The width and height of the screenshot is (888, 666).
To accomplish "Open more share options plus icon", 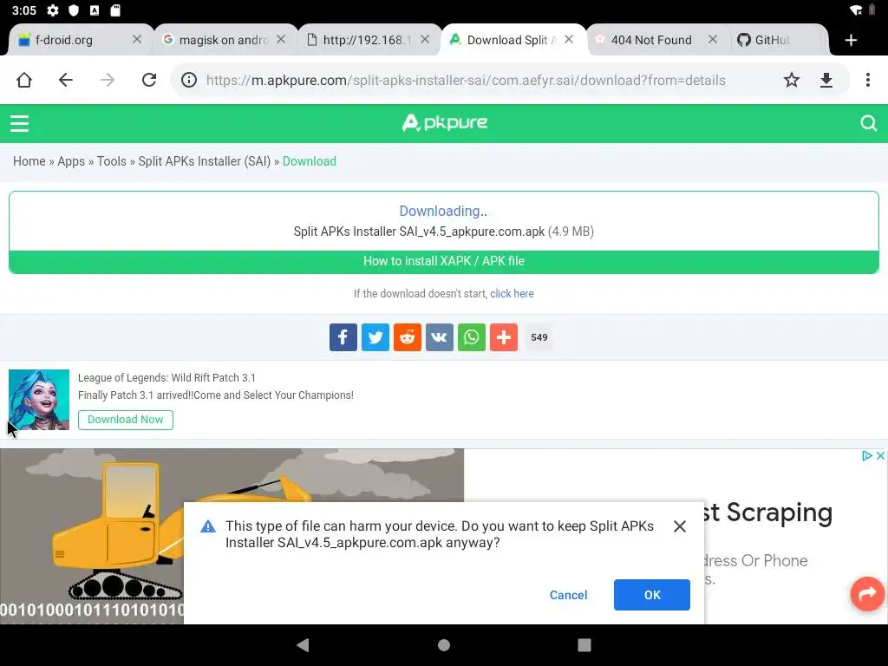I will point(504,337).
